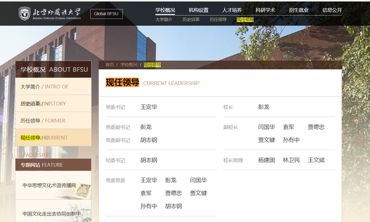Open 历任领导 / FORMER sidebar entry
The height and width of the screenshot is (222, 370).
(53, 121)
